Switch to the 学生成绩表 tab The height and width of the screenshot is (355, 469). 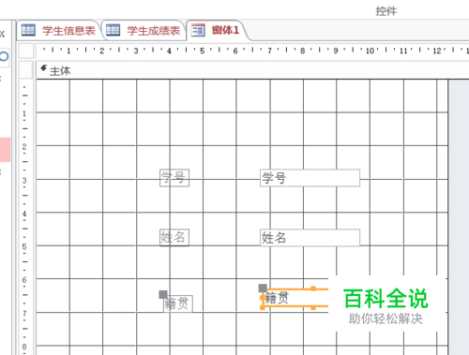point(144,30)
